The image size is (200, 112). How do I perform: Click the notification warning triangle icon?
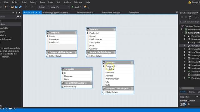click(x=190, y=2)
